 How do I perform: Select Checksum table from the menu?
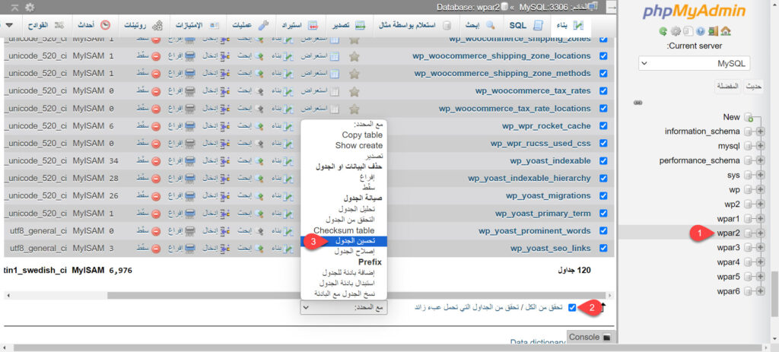coord(344,230)
